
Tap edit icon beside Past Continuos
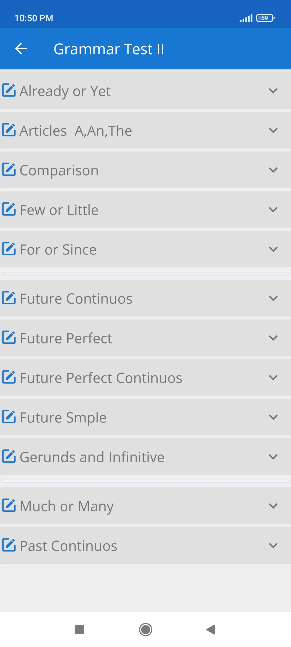9,545
